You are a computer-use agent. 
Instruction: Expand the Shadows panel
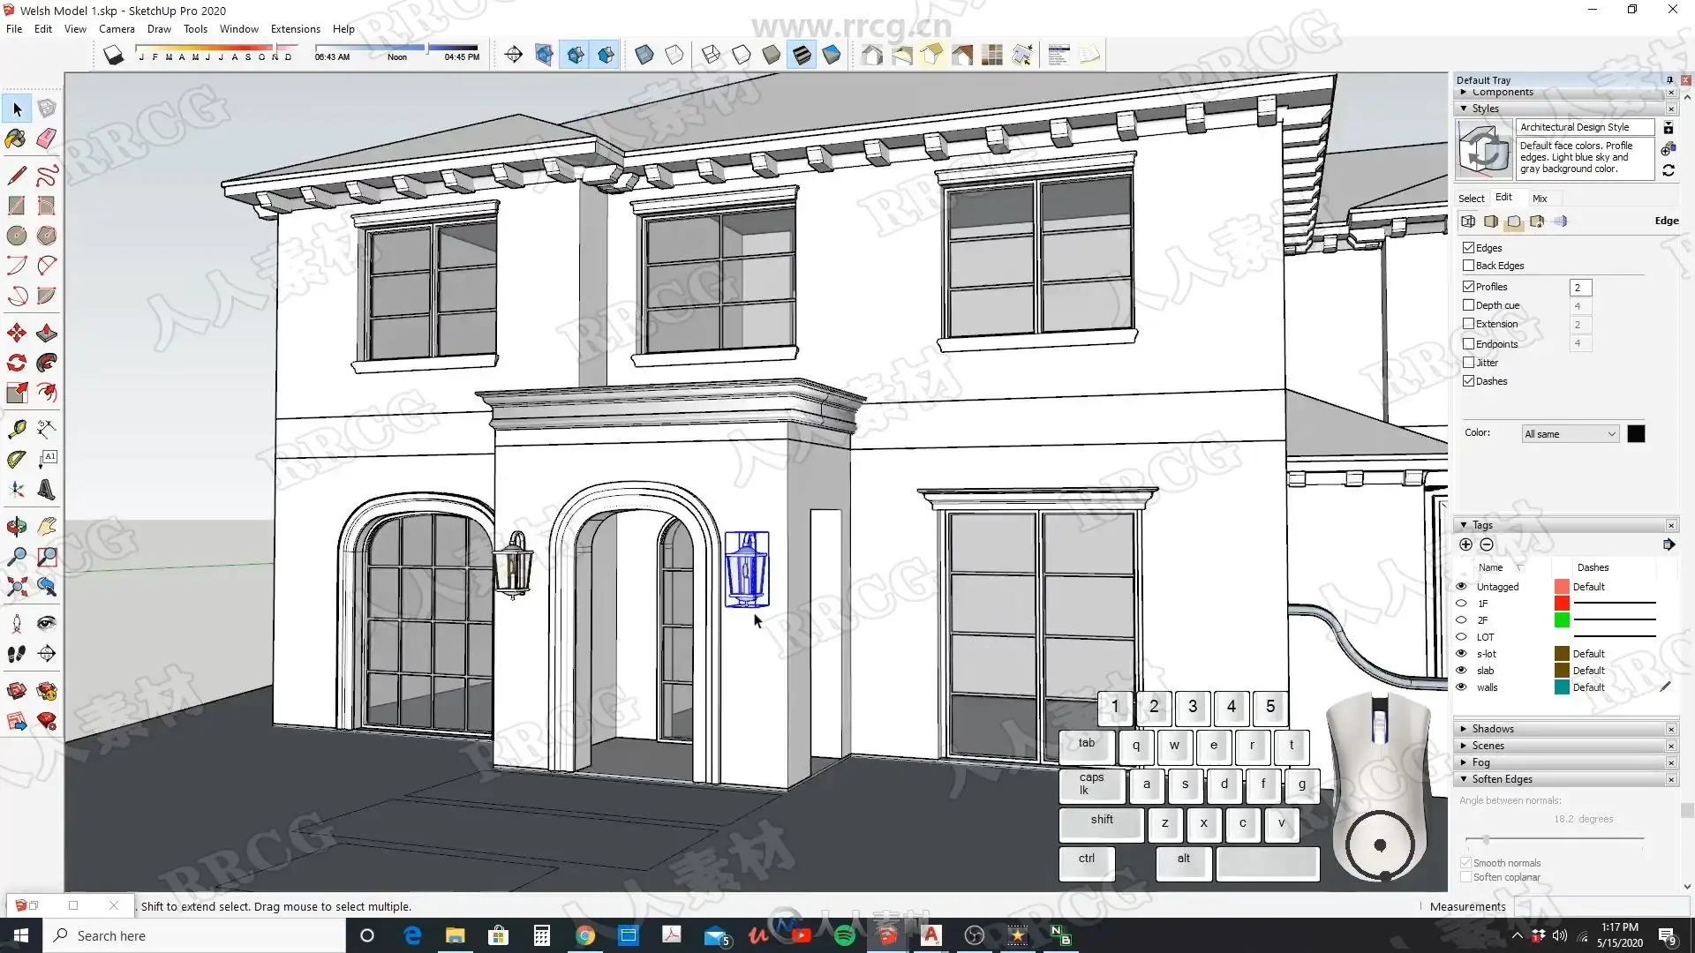(x=1493, y=729)
